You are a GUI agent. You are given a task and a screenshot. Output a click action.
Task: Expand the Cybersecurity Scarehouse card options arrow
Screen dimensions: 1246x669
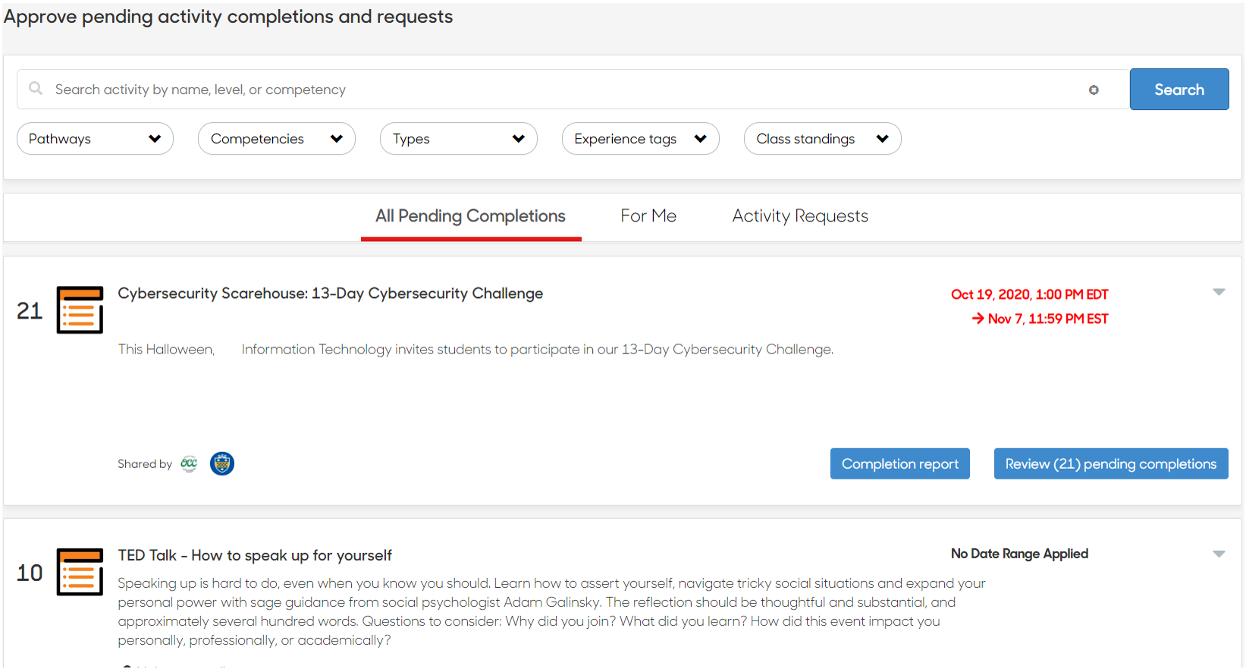click(1219, 292)
